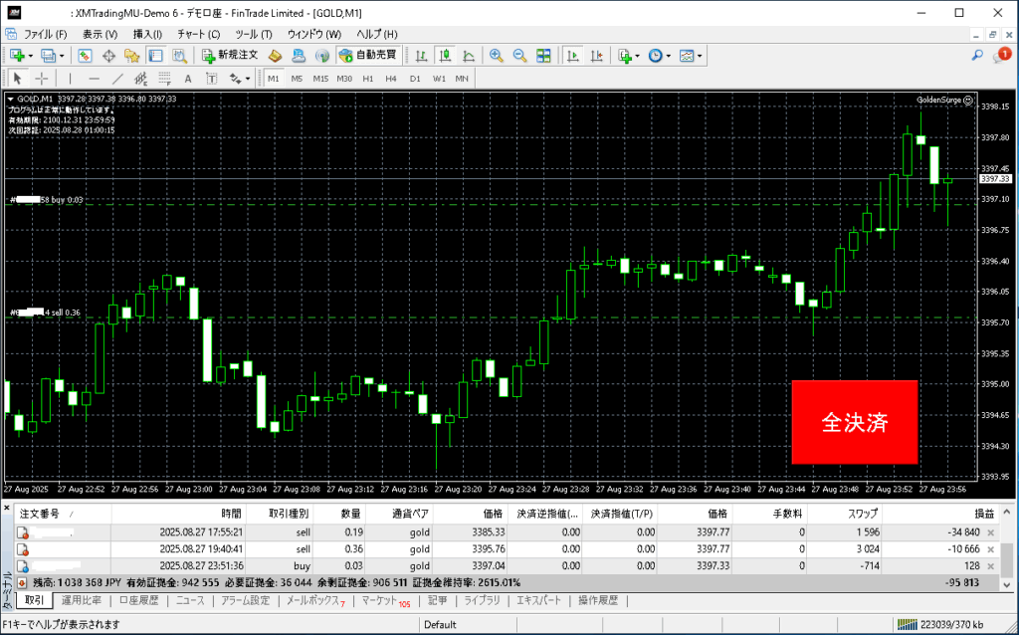The width and height of the screenshot is (1019, 635).
Task: Switch chart to candlestick mode
Action: (x=444, y=56)
